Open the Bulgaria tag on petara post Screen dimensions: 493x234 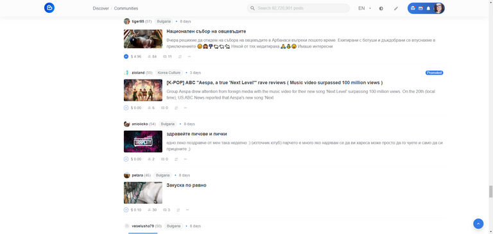[x=162, y=175]
